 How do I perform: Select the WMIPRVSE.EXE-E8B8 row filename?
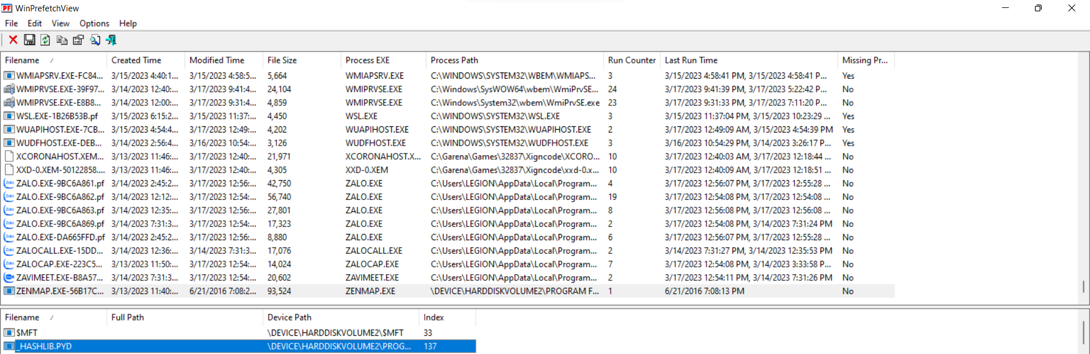[59, 103]
